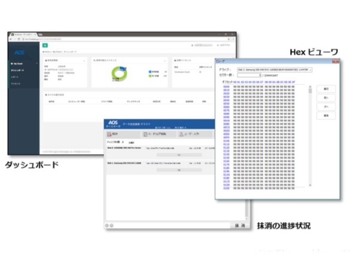Click the bottom button right of hex listing
The height and width of the screenshot is (264, 353).
click(326, 115)
